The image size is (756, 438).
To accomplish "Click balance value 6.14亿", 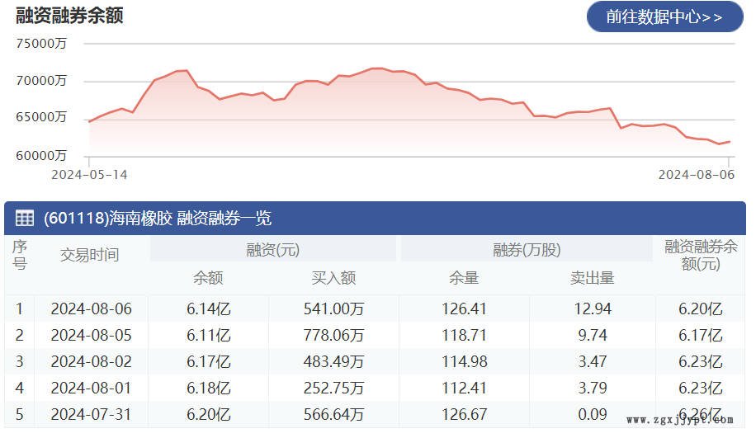I will (209, 308).
